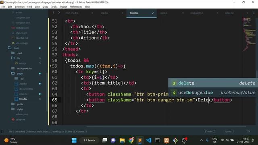Show hidden system tray icons
The image size is (258, 145).
click(x=202, y=140)
